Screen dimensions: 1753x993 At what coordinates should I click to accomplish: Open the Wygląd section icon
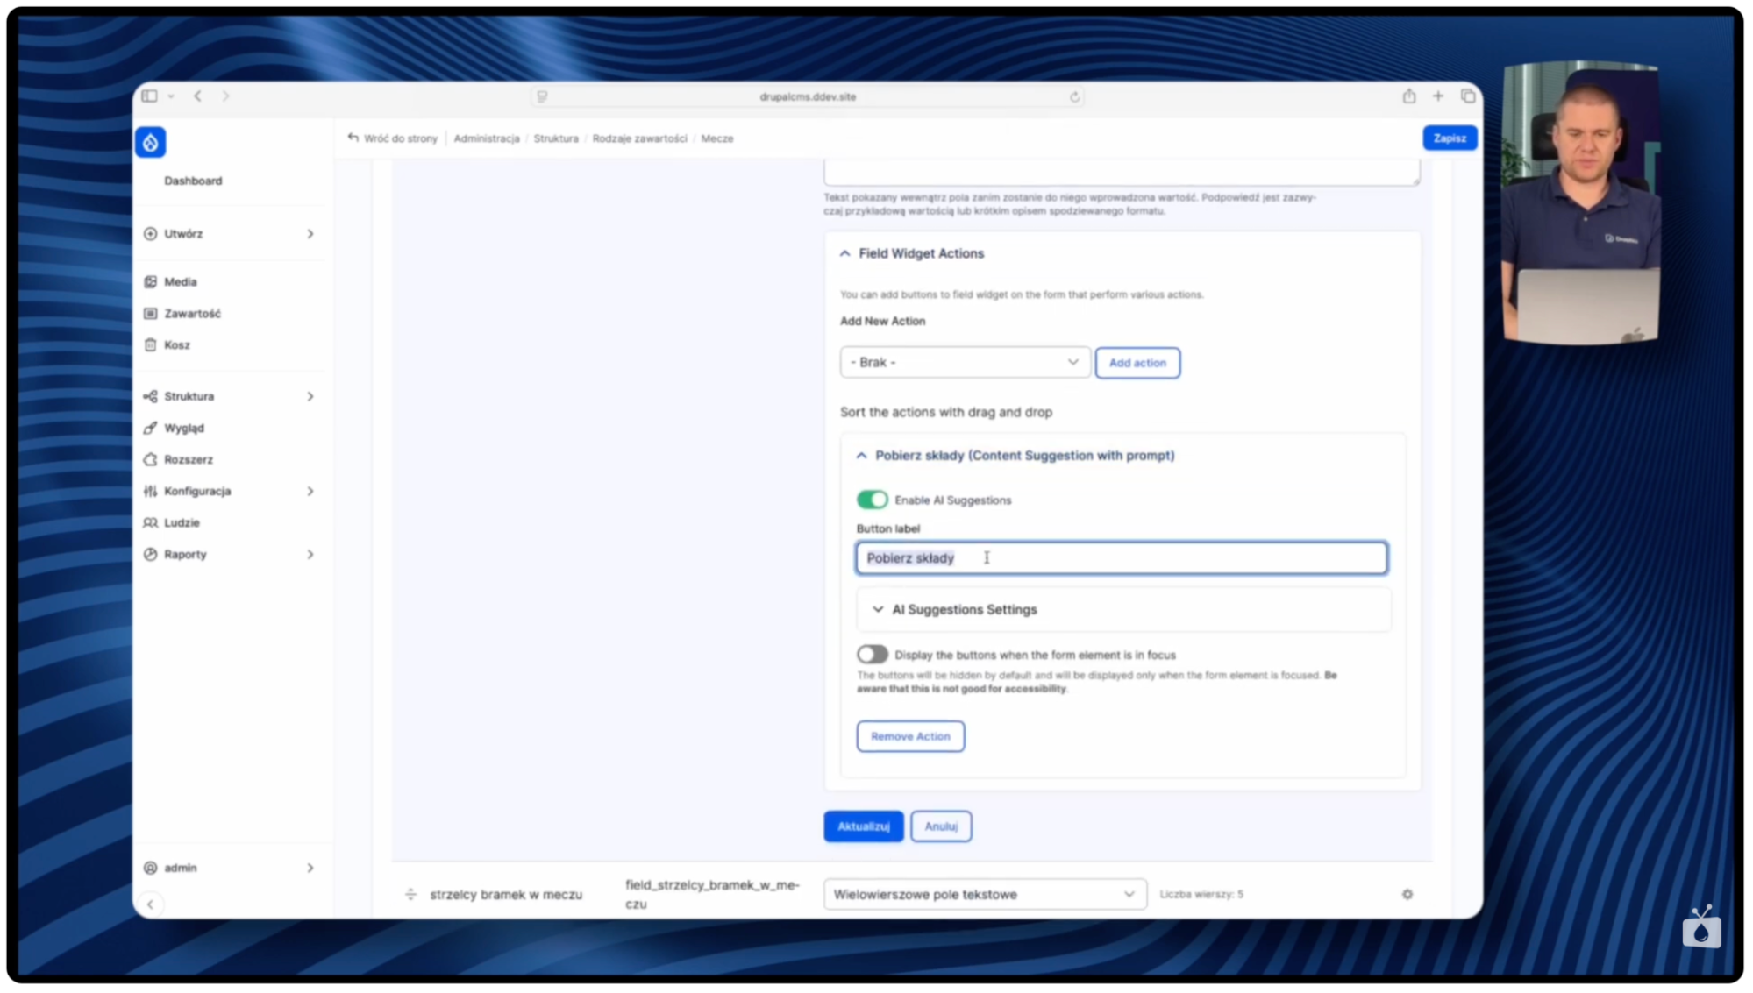tap(151, 428)
